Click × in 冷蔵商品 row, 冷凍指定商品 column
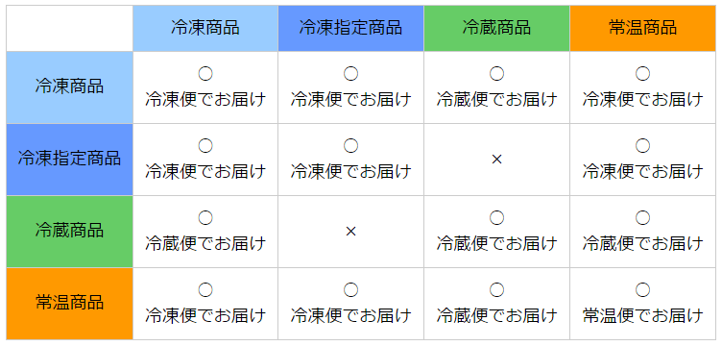This screenshot has height=346, width=722. (x=350, y=232)
